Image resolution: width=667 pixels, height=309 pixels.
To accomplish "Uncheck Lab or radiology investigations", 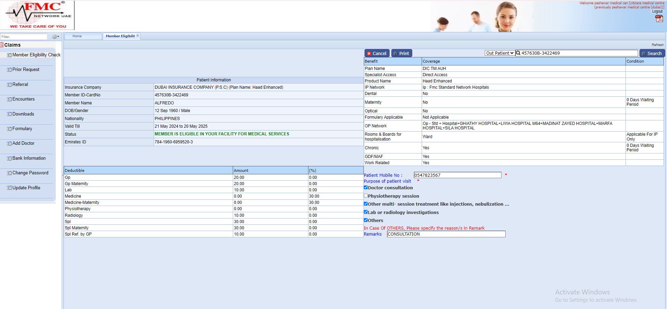I will pos(366,212).
